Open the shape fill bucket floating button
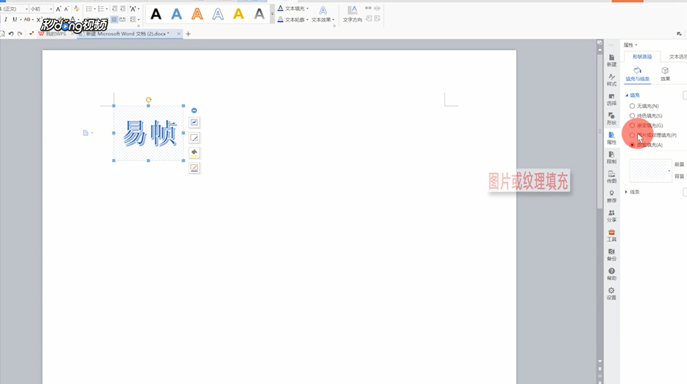687x384 pixels. click(194, 152)
